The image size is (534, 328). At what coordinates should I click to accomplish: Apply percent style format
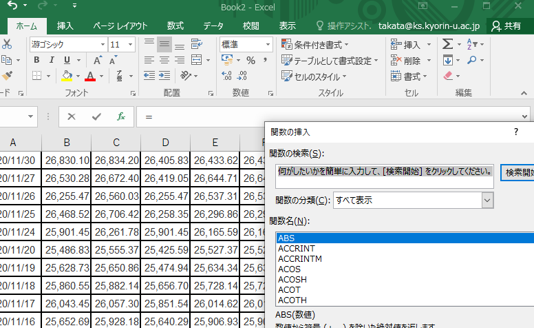click(251, 61)
